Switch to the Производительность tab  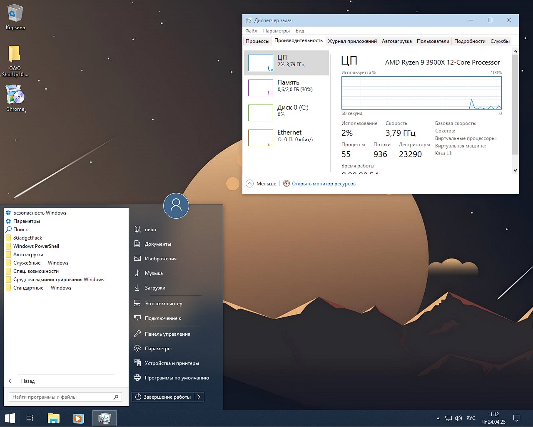click(x=298, y=40)
